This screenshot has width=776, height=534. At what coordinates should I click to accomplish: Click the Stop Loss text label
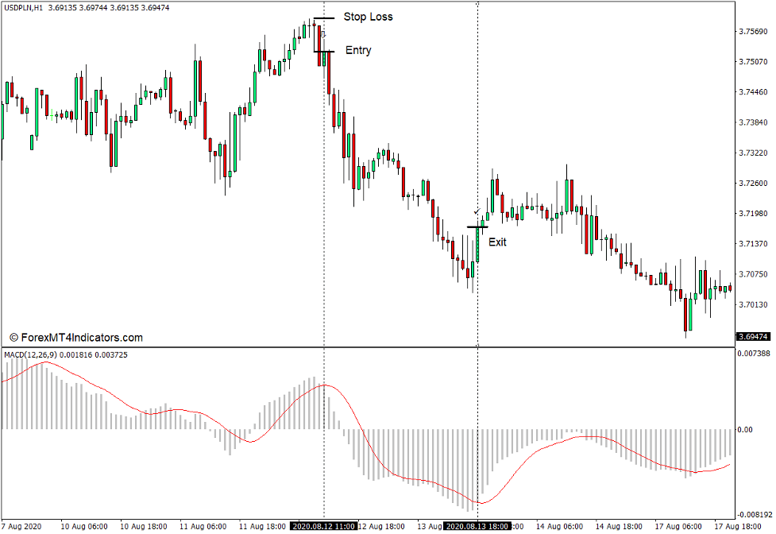click(369, 16)
